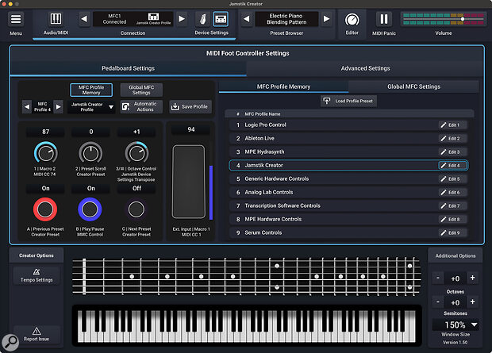
Task: Edit profile 7 Transcription Software Controls pencil
Action: [453, 205]
